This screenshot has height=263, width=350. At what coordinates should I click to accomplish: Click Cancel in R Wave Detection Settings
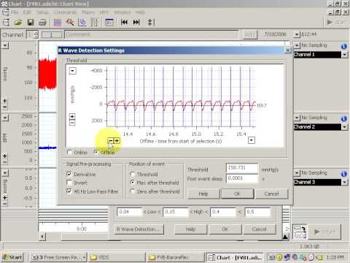pyautogui.click(x=271, y=194)
